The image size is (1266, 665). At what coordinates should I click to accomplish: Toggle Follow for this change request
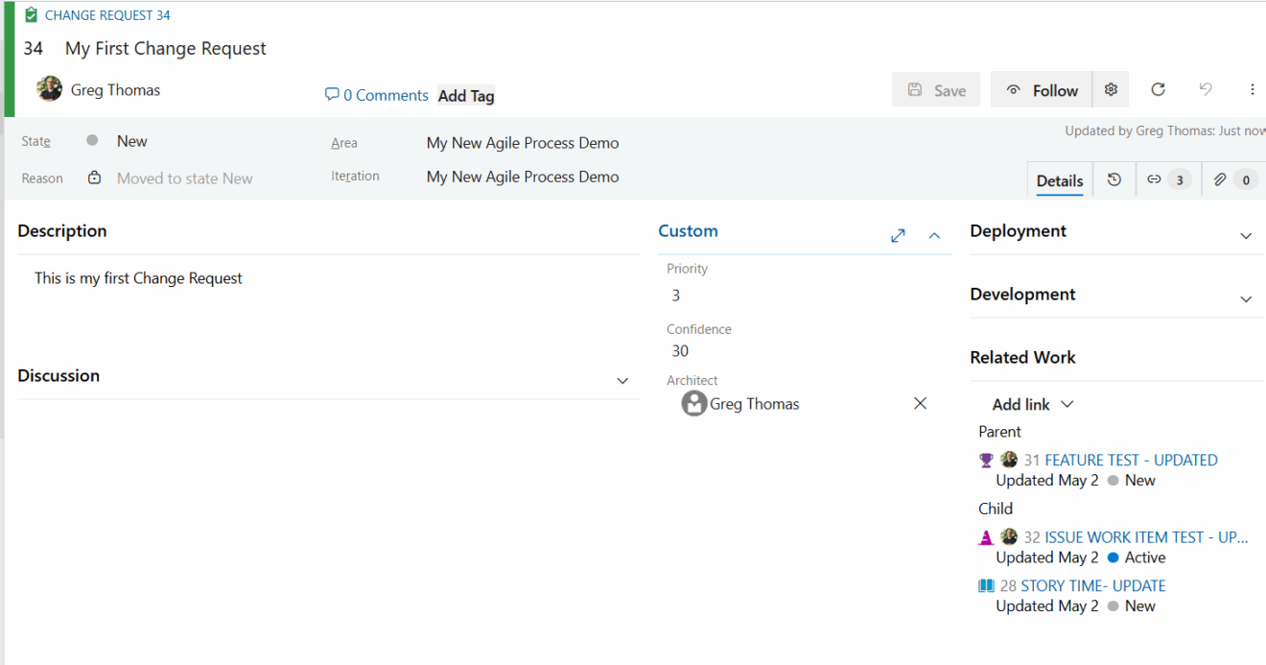pyautogui.click(x=1041, y=89)
